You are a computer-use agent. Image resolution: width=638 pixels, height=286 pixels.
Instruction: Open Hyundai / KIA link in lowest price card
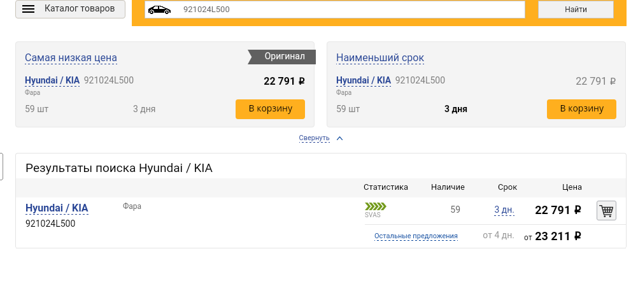tap(52, 80)
